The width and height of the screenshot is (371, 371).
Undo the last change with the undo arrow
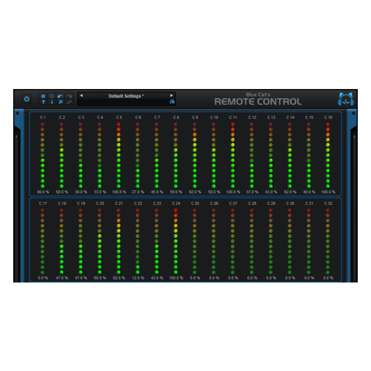(x=60, y=96)
